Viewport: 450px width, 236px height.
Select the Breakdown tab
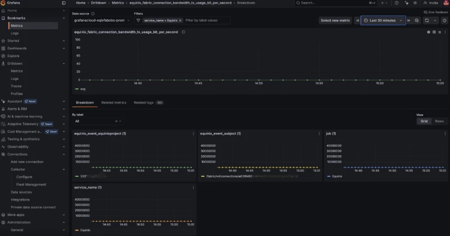[x=85, y=102]
